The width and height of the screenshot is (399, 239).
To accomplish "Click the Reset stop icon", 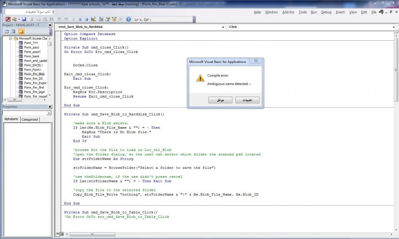I will pyautogui.click(x=87, y=19).
